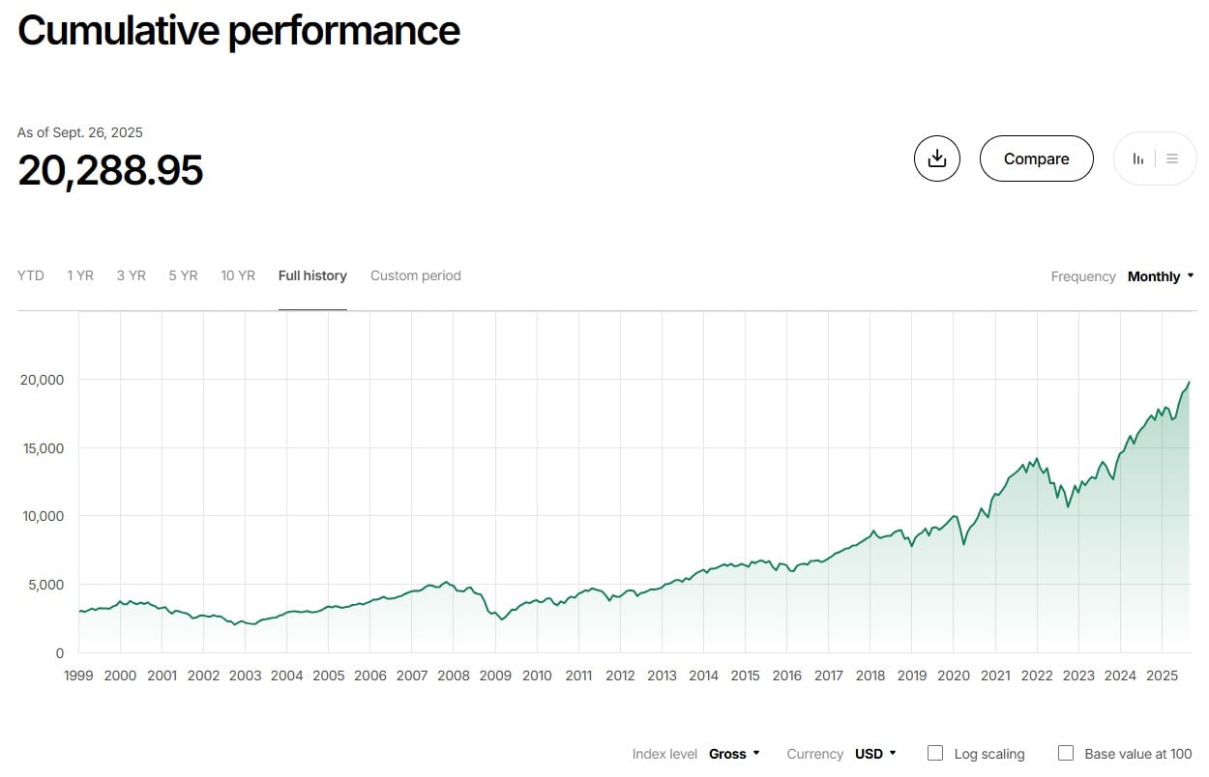The width and height of the screenshot is (1209, 777).
Task: Select the YTD period tab
Action: pyautogui.click(x=31, y=275)
